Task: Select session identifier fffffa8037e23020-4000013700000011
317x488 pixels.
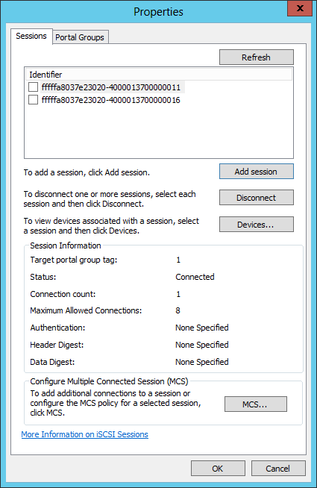Action: [111, 87]
